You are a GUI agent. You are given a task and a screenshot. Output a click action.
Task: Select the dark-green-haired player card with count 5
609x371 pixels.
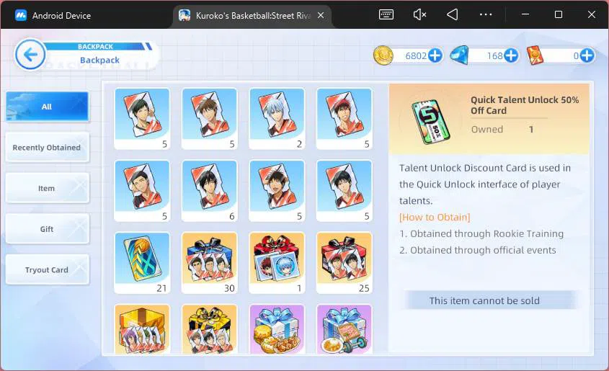point(142,119)
